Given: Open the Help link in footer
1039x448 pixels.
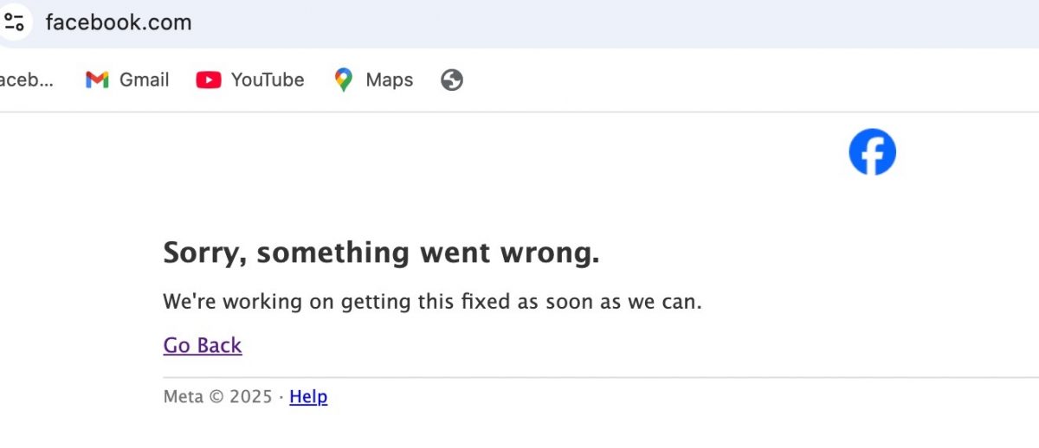Looking at the screenshot, I should 308,397.
